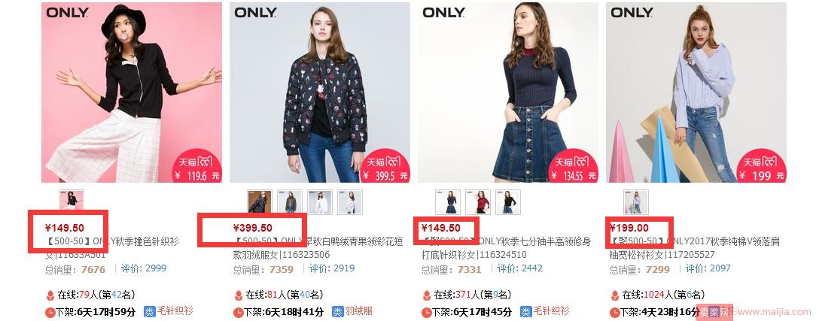Image resolution: width=816 pixels, height=321 pixels.
Task: Click the flame icon beside 在线:1024人
Action: pos(615,295)
